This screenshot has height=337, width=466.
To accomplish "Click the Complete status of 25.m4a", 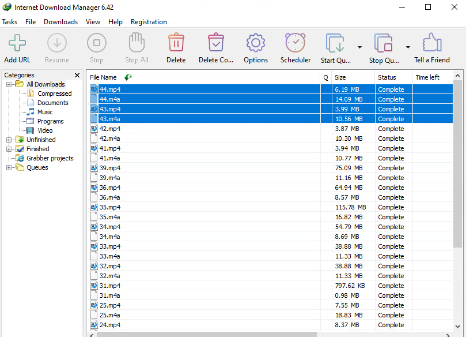I will 391,315.
